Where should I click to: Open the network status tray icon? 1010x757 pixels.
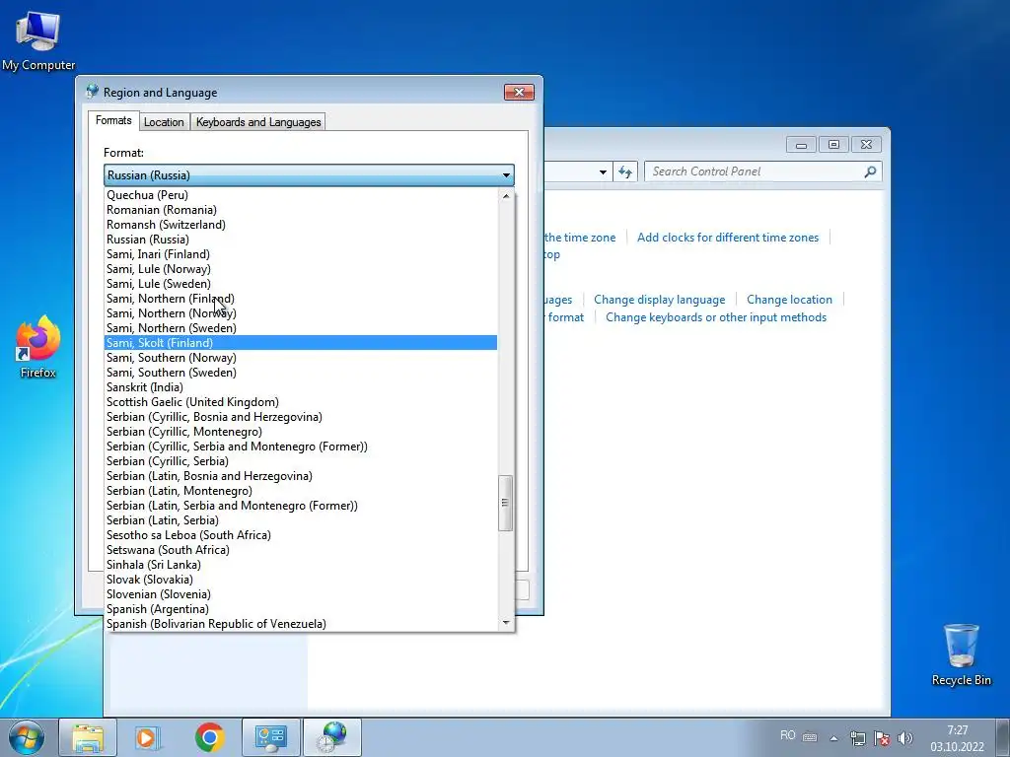click(x=857, y=738)
